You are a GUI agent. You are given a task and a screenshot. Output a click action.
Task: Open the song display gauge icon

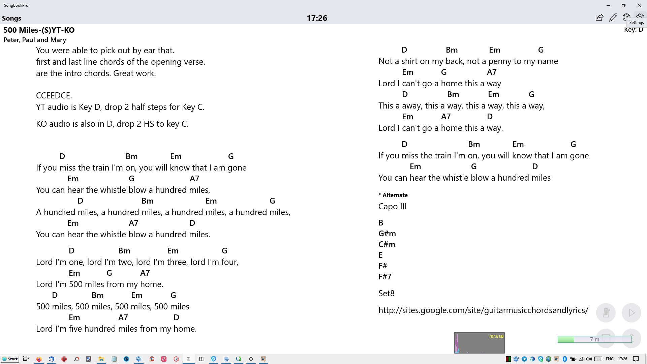[x=626, y=17]
